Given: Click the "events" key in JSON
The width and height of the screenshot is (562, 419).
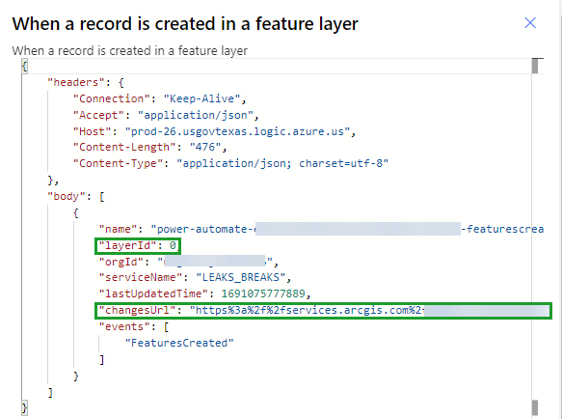Looking at the screenshot, I should [x=124, y=326].
